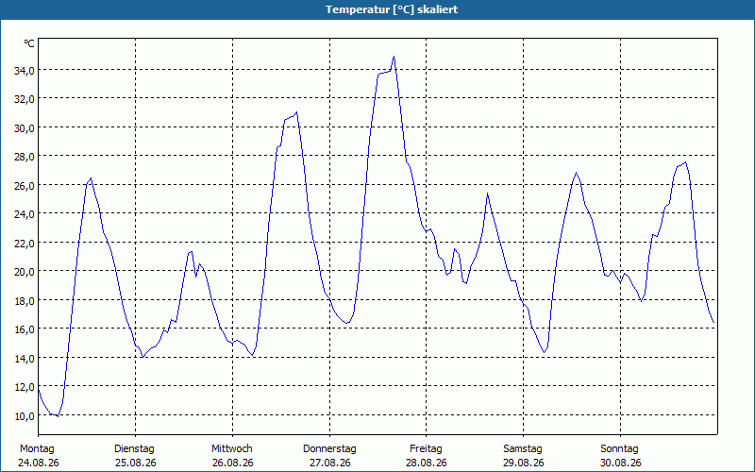Click the 30,0 axis value
Viewport: 755px width, 472px height.
25,128
